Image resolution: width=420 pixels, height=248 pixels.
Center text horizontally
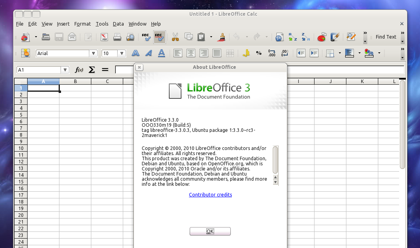coord(191,53)
